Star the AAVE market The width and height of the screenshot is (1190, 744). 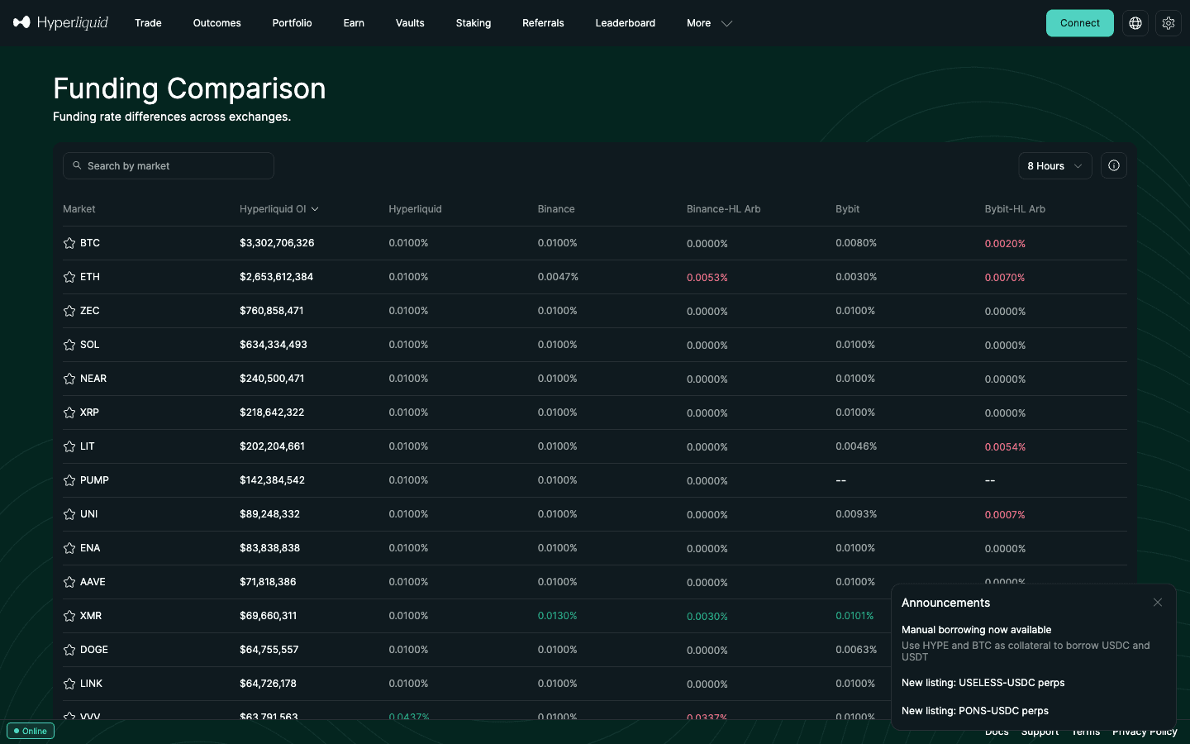tap(69, 582)
